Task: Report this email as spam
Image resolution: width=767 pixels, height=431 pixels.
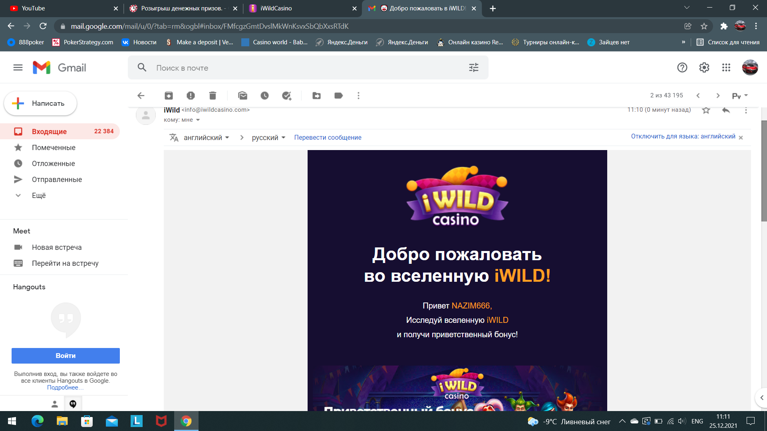Action: click(191, 96)
